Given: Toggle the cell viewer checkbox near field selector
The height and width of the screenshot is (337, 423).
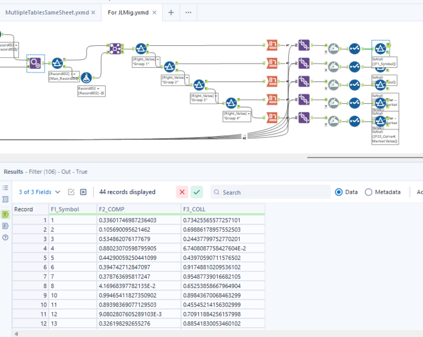Looking at the screenshot, I should [71, 192].
